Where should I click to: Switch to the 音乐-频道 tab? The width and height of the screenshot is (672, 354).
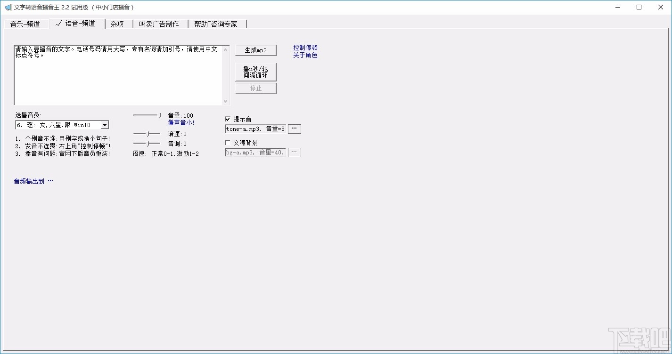(26, 24)
